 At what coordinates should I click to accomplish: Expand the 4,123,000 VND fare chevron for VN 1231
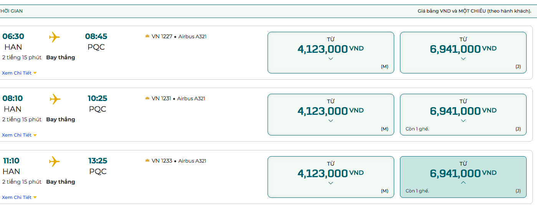tap(331, 121)
